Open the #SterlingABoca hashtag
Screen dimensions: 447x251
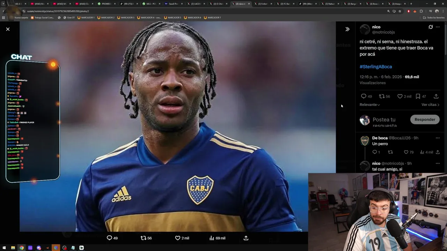coord(376,67)
